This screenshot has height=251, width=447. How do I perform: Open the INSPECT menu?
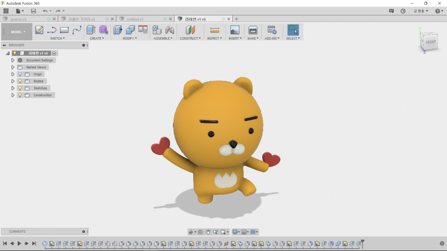point(215,38)
